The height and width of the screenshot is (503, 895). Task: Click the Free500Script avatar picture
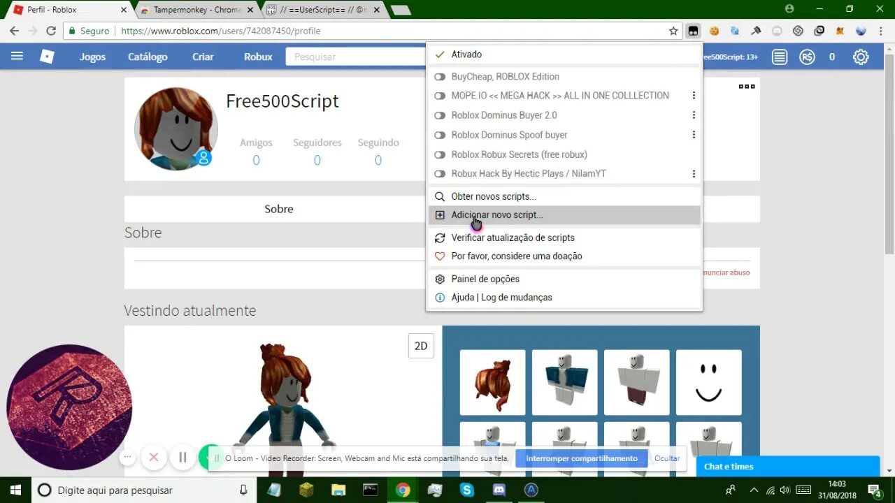[x=176, y=129]
